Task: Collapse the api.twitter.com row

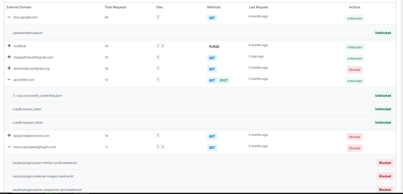Action: click(9, 80)
